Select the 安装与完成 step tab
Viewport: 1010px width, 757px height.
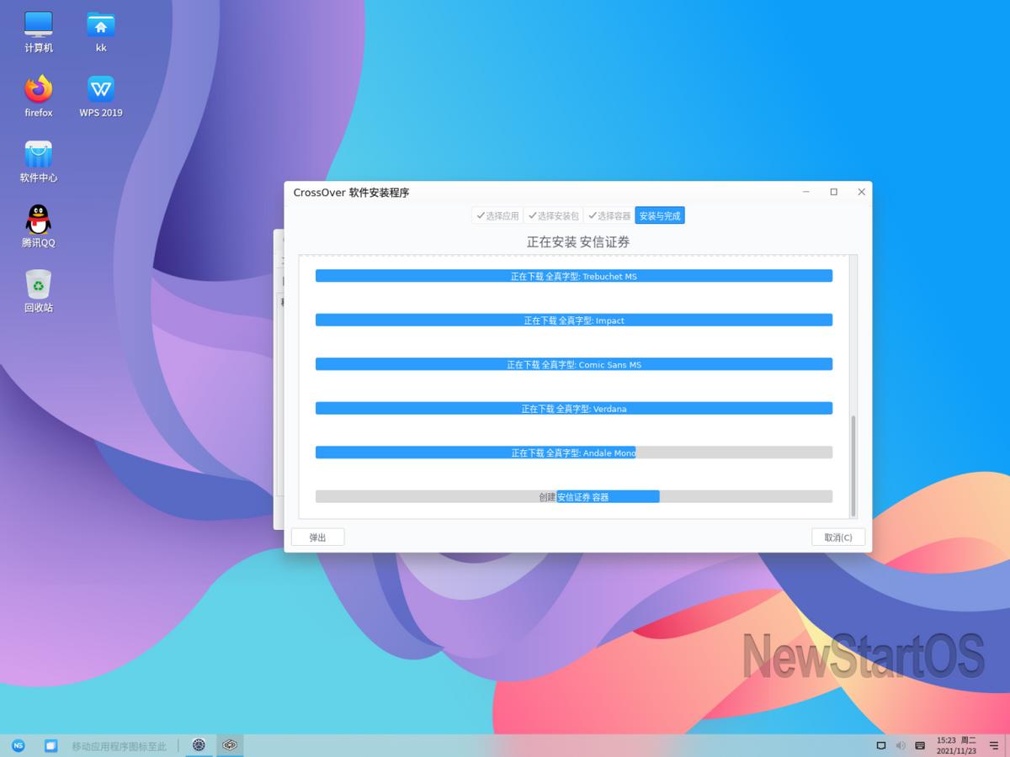(x=660, y=216)
